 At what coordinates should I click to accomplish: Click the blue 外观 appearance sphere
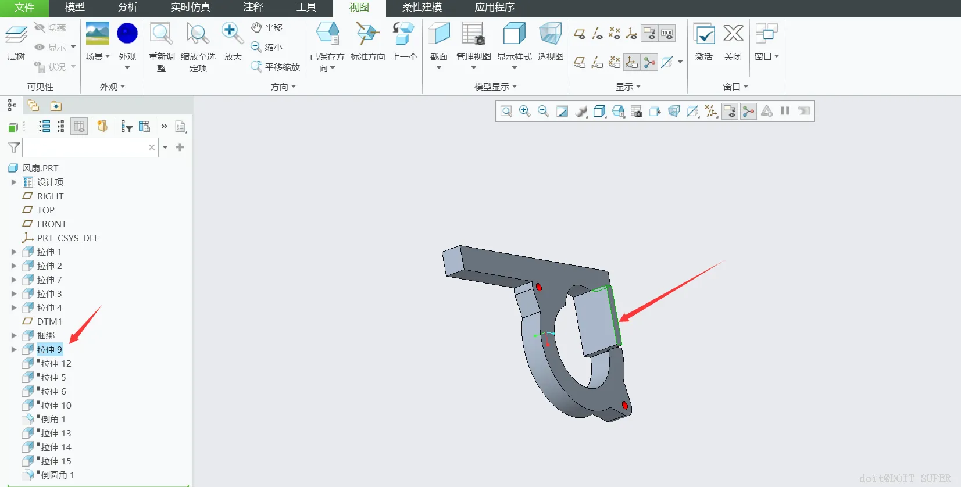coord(127,34)
